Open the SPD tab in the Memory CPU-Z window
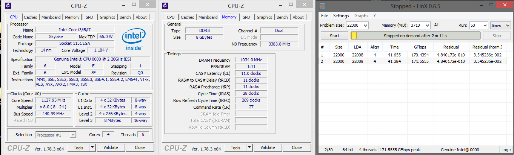This screenshot has width=514, height=155. (246, 17)
